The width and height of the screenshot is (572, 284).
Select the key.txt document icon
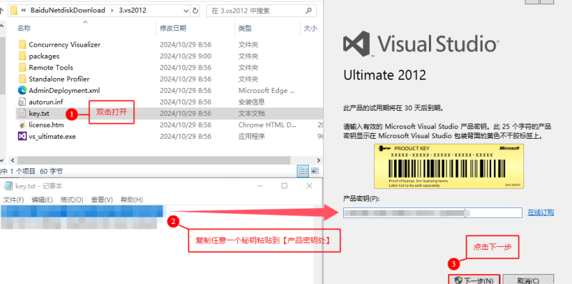[x=22, y=114]
